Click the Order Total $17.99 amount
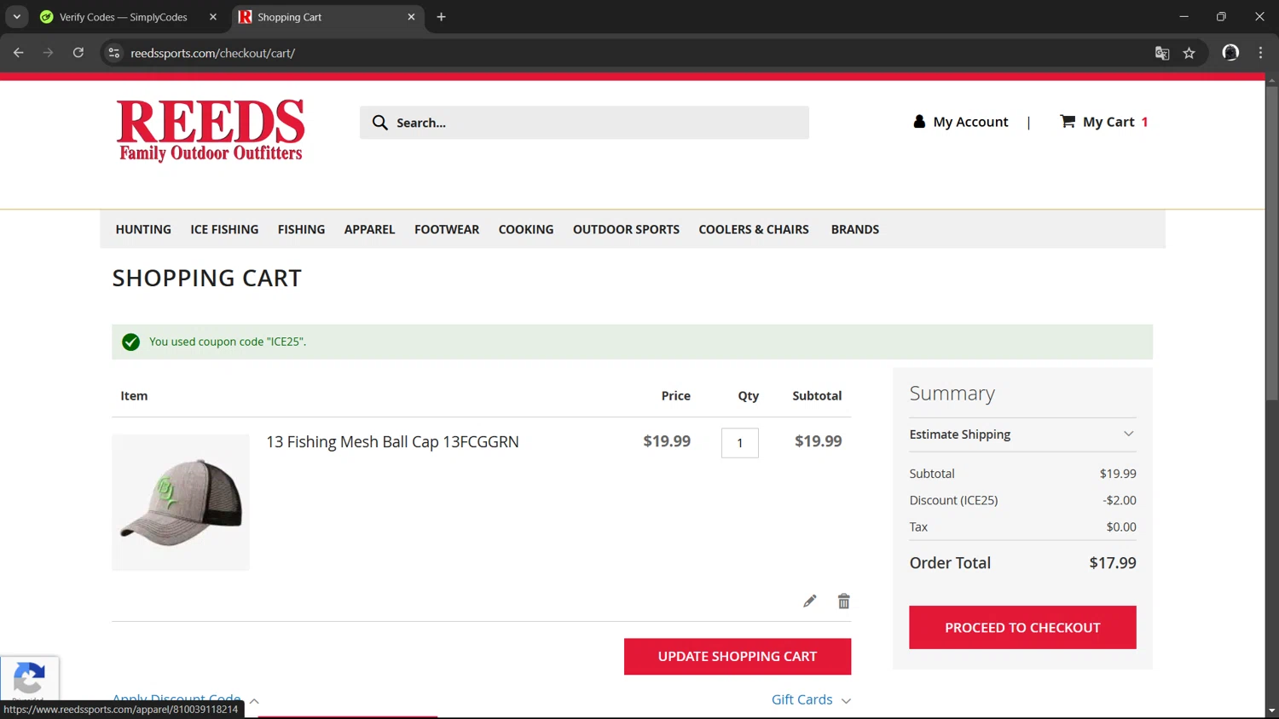 click(x=1113, y=563)
